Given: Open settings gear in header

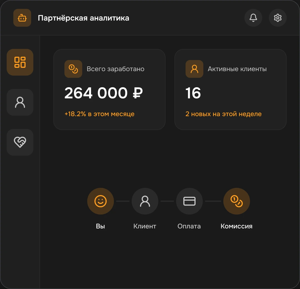Looking at the screenshot, I should pos(277,18).
